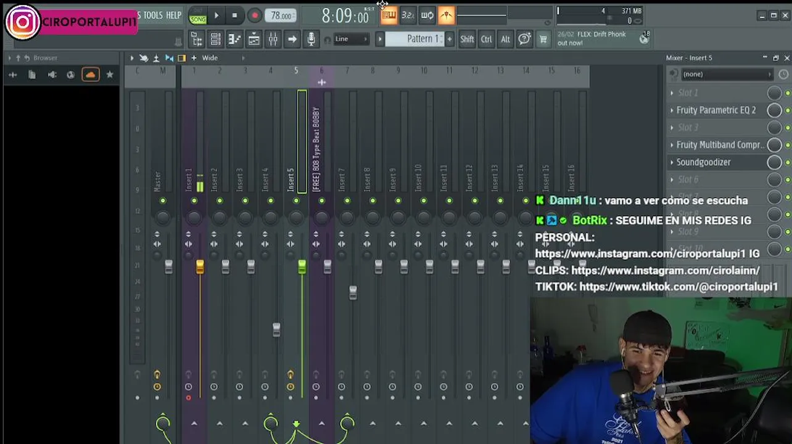Click the clock latency icon in mixer panel

pyautogui.click(x=783, y=74)
